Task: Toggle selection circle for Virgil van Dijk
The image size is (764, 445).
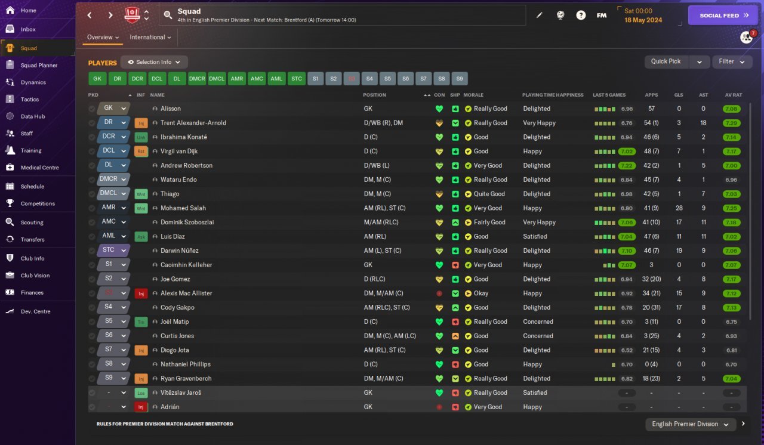Action: click(x=91, y=152)
